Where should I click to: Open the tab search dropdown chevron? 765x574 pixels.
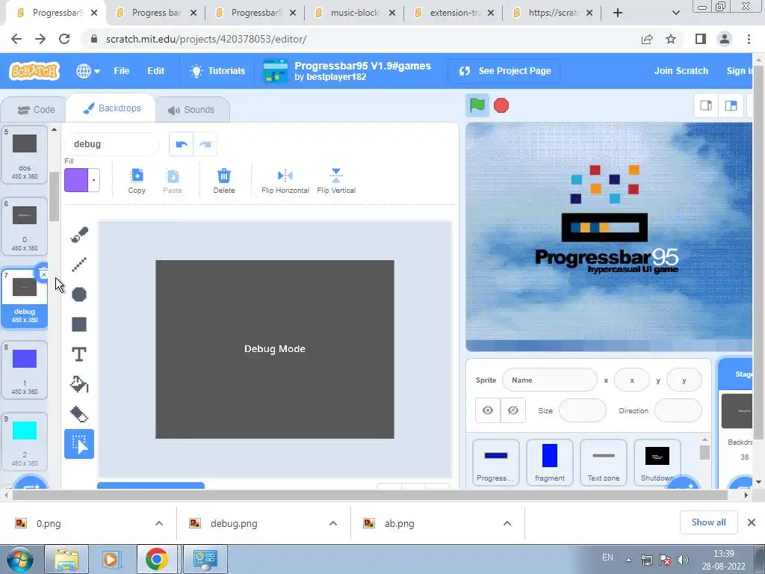675,13
